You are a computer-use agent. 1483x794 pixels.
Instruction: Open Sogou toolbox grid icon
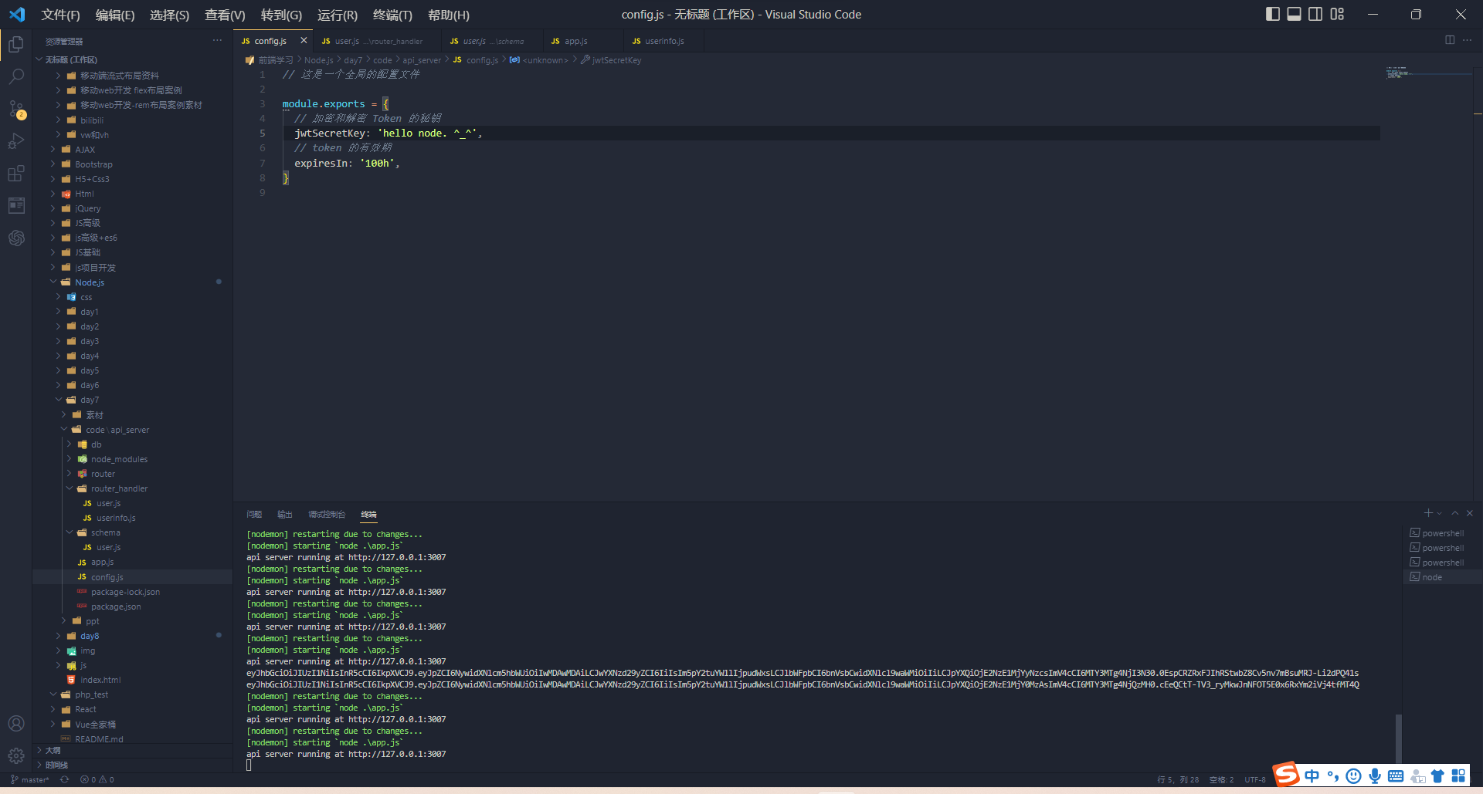point(1458,775)
